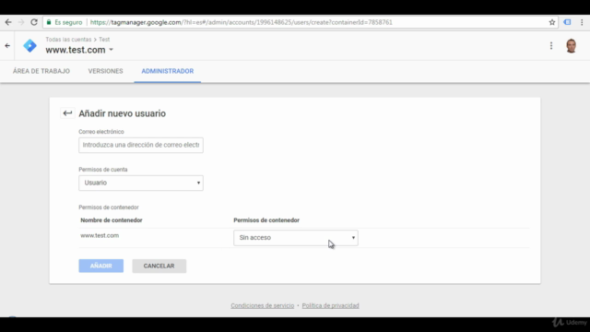The image size is (590, 332).
Task: Click the AÑADIR button
Action: click(100, 266)
